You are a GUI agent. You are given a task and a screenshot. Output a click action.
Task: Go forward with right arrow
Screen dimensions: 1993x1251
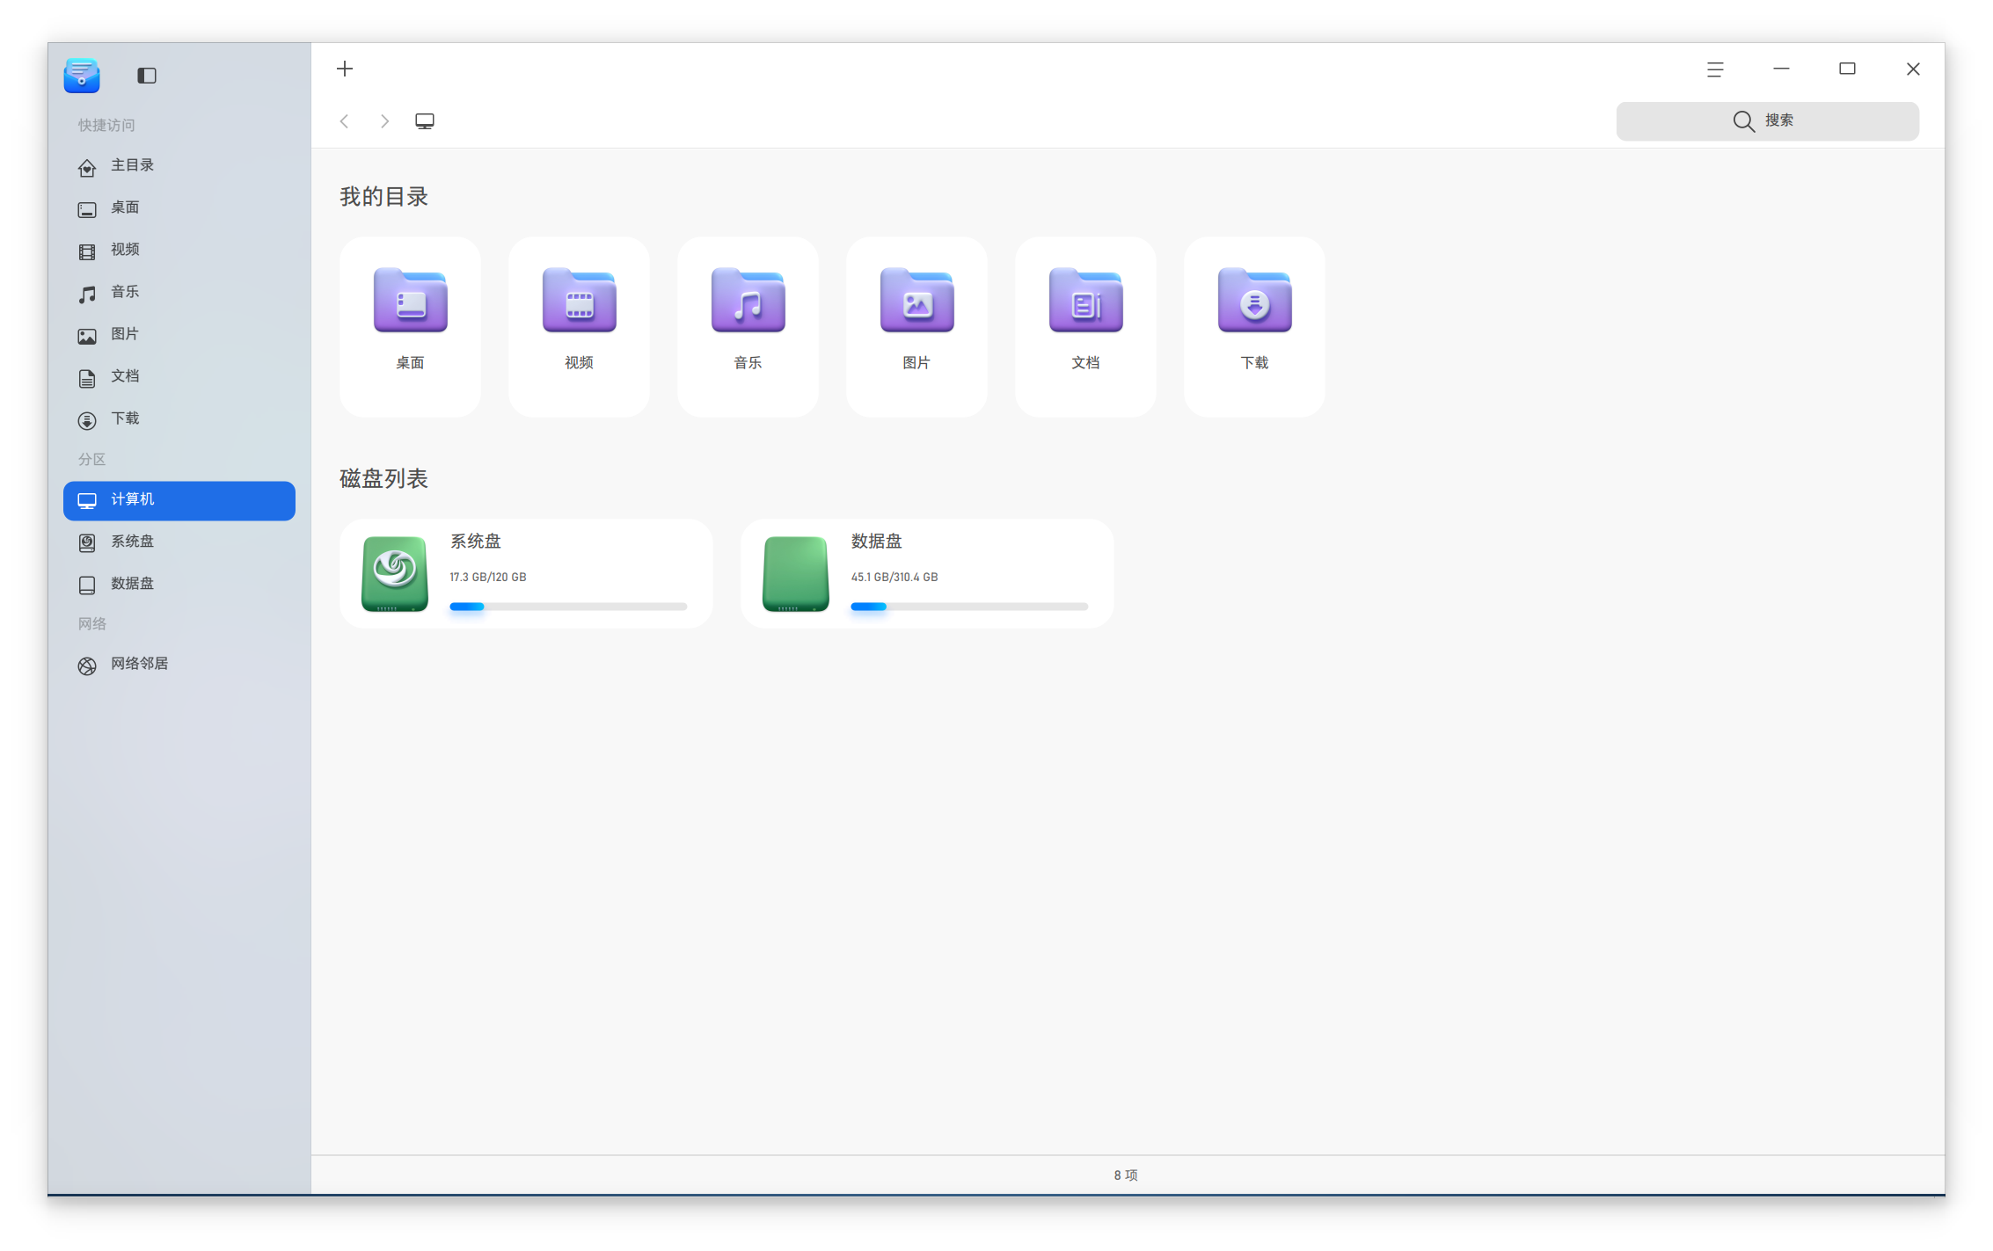click(x=384, y=121)
